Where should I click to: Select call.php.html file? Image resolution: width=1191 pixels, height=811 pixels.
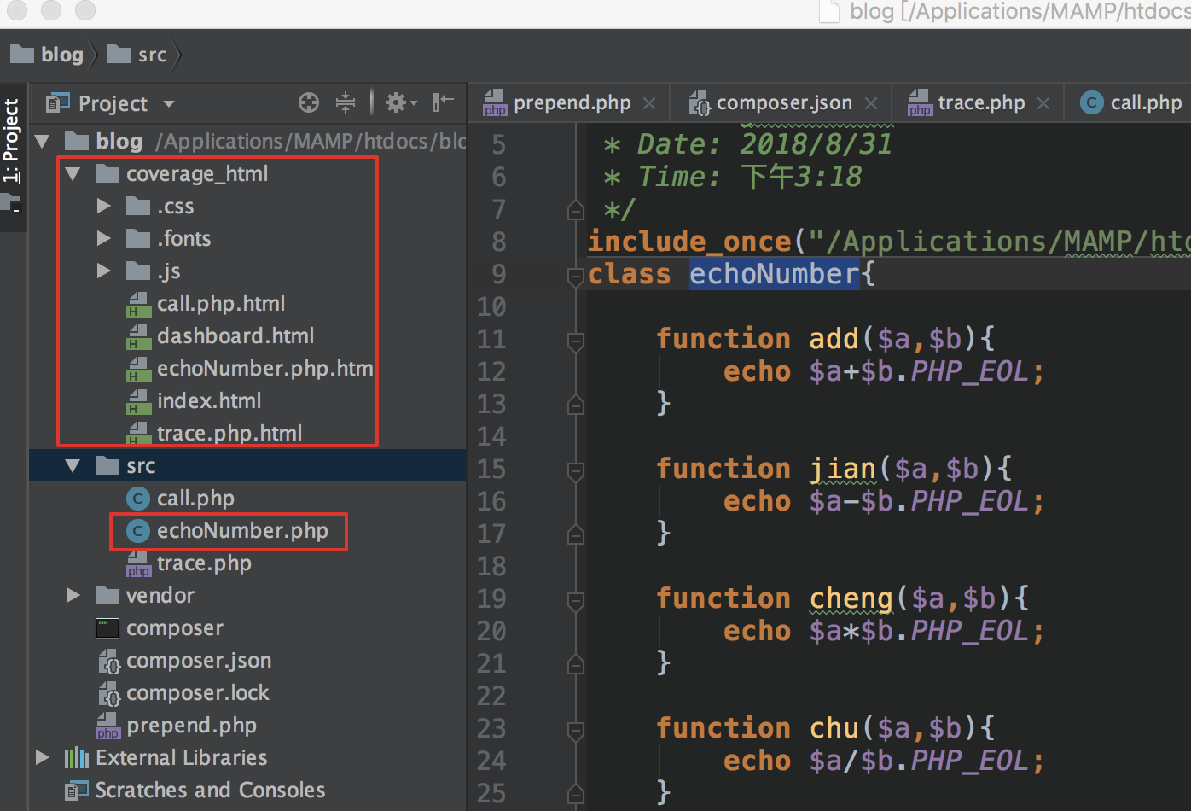[221, 304]
